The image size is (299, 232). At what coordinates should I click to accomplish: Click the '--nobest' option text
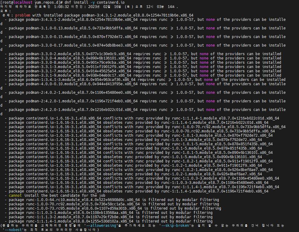(13, 230)
